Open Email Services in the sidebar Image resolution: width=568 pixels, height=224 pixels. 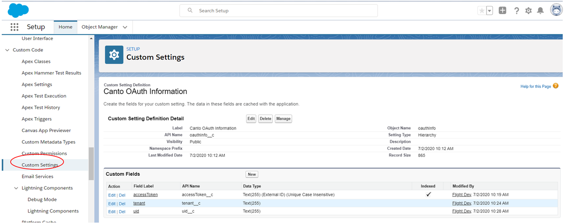37,177
